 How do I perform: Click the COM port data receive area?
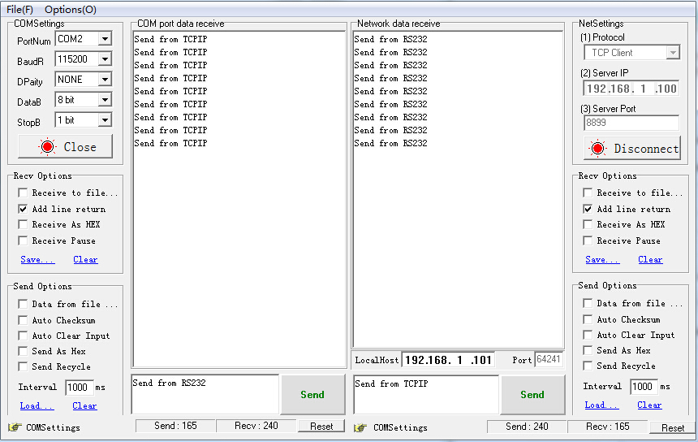(239, 199)
